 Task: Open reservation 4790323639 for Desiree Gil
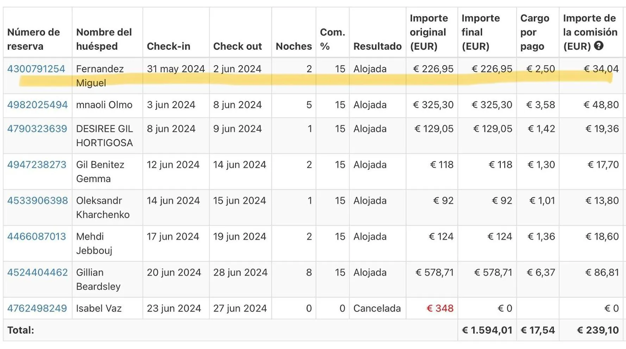37,129
